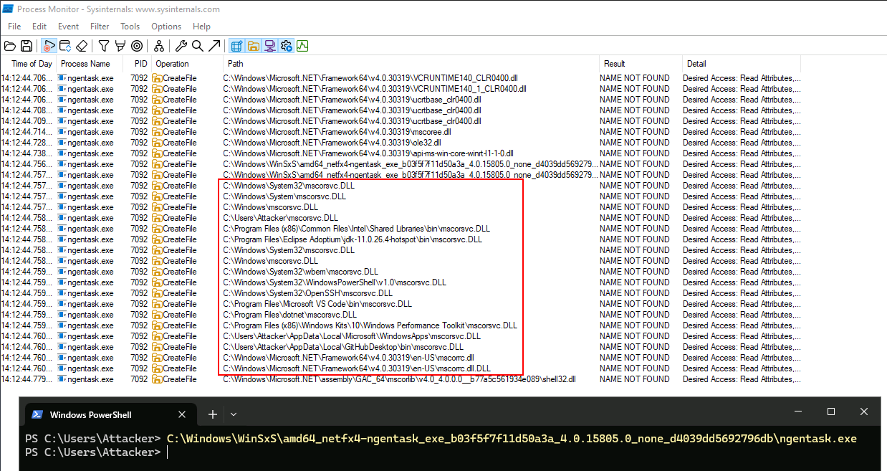Image resolution: width=887 pixels, height=471 pixels.
Task: Minimize the PowerShell window
Action: coord(797,411)
